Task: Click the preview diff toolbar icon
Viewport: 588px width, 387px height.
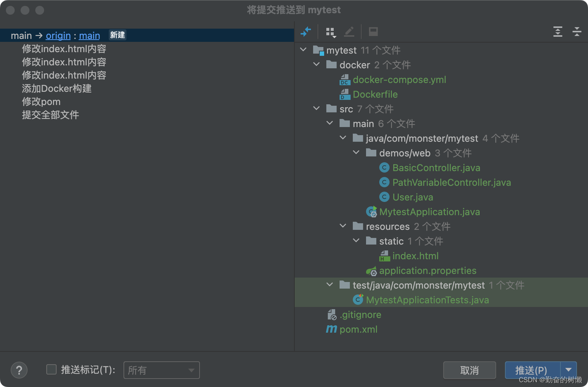Action: click(x=373, y=32)
